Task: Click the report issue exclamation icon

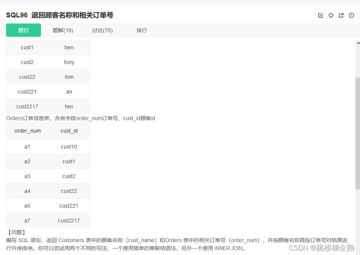Action: (351, 15)
